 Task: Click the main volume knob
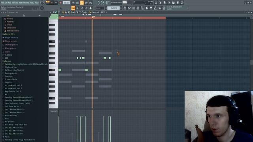[x=42, y=3]
